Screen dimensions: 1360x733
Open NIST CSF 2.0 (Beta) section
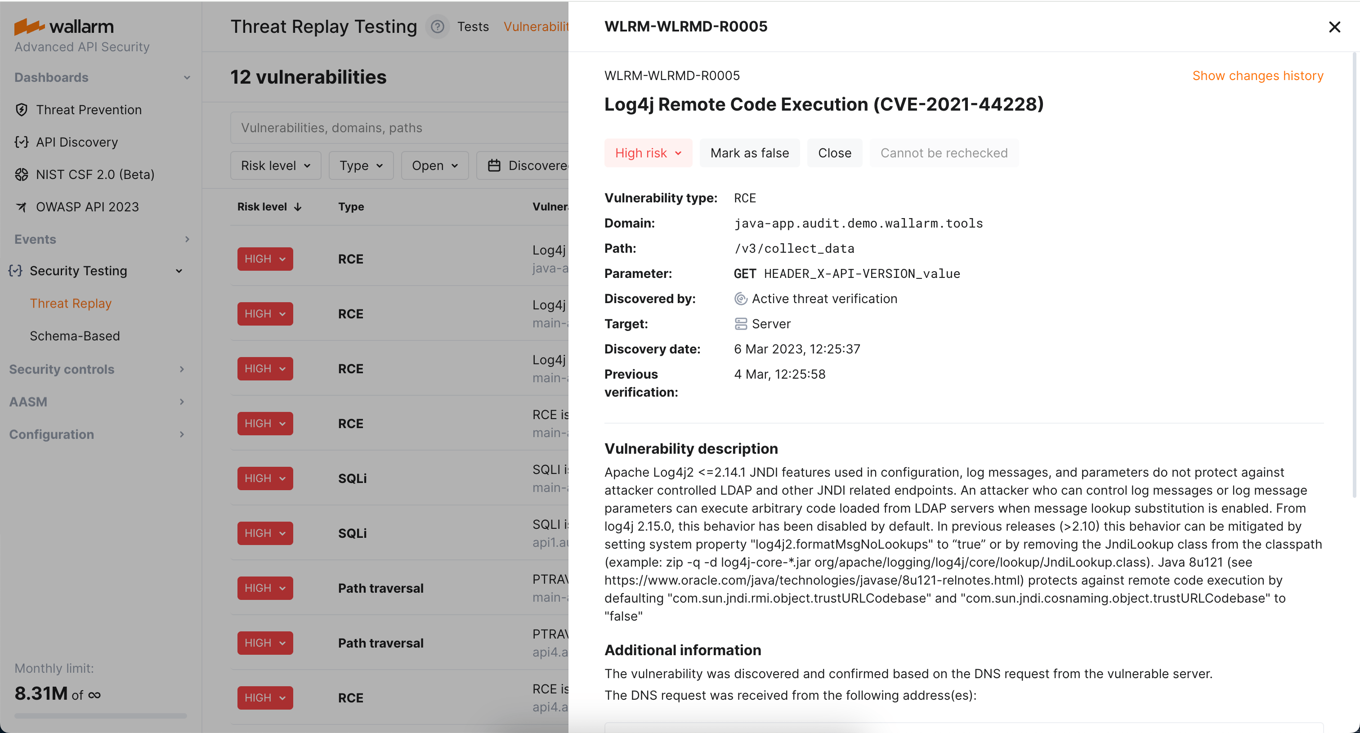click(95, 174)
